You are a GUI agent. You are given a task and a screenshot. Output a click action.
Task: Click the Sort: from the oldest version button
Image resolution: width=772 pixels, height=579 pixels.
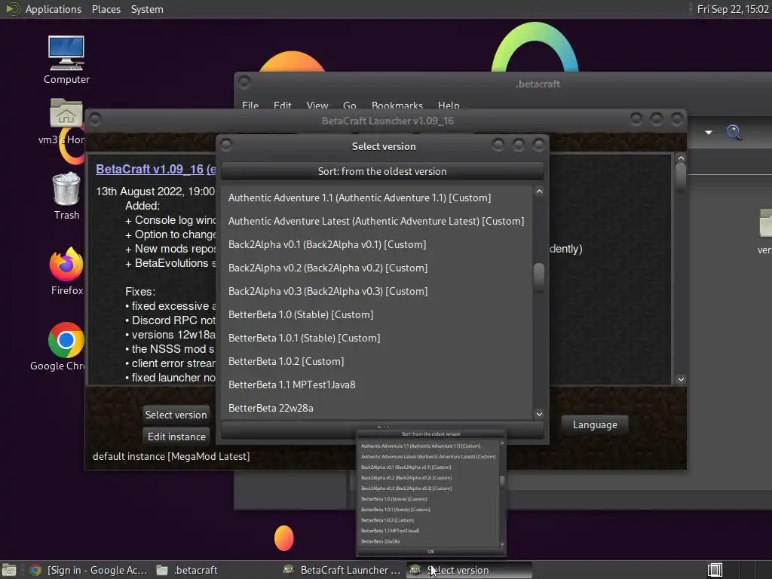point(382,171)
